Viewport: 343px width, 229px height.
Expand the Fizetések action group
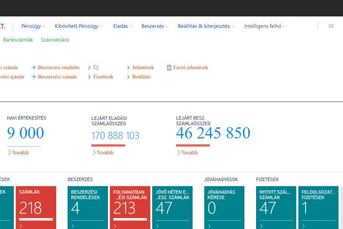tap(101, 76)
